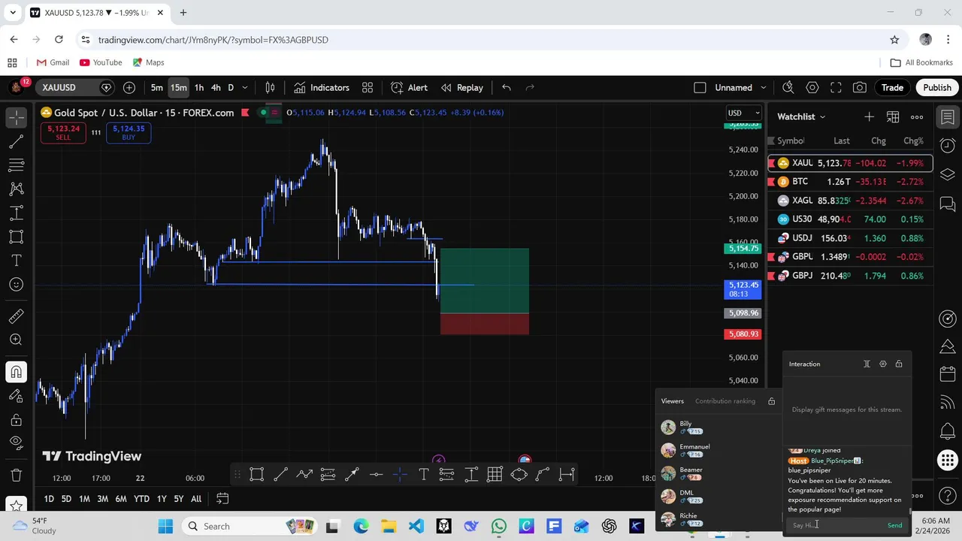Viewport: 962px width, 541px height.
Task: Add a symbol to the watchlist with plus
Action: tap(869, 116)
